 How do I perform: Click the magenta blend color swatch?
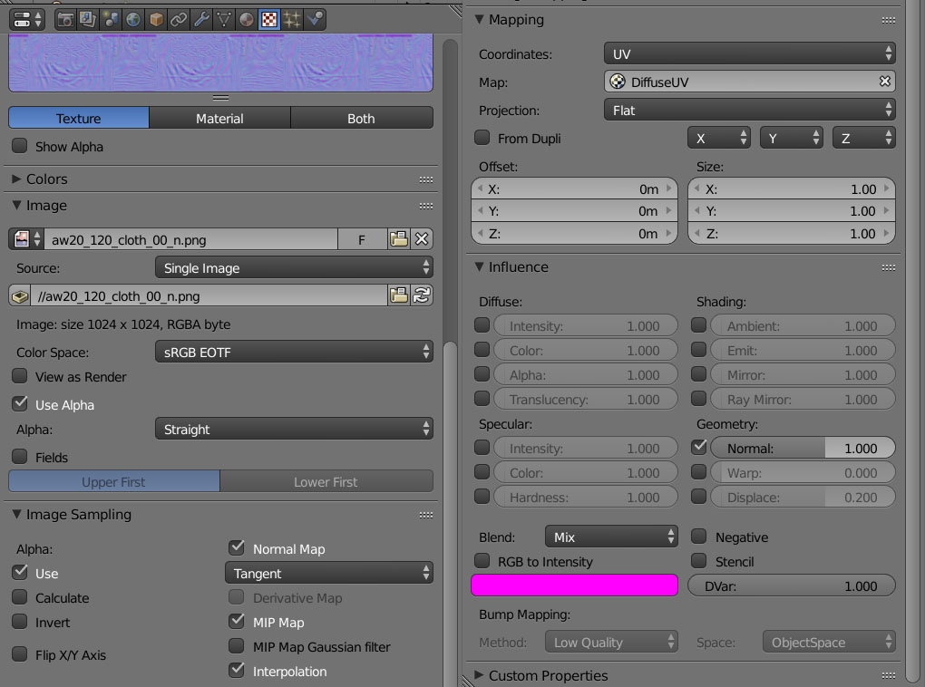point(574,585)
